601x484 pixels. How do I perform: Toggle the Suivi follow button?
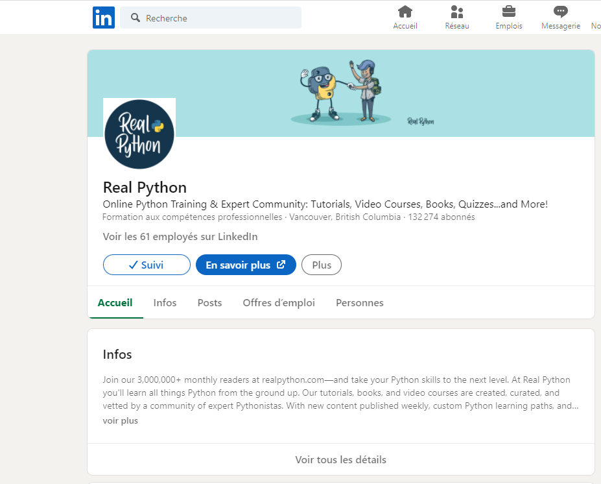pos(147,265)
